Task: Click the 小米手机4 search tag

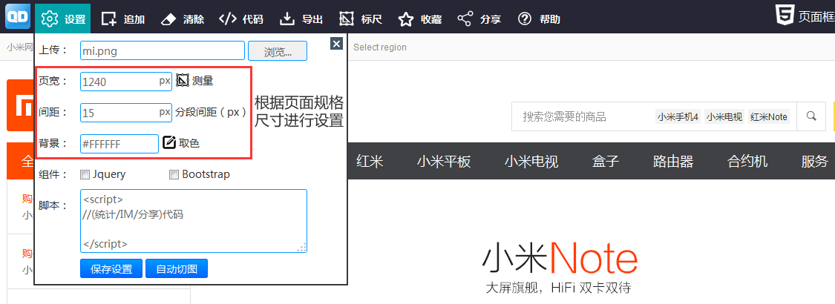Action: 678,116
